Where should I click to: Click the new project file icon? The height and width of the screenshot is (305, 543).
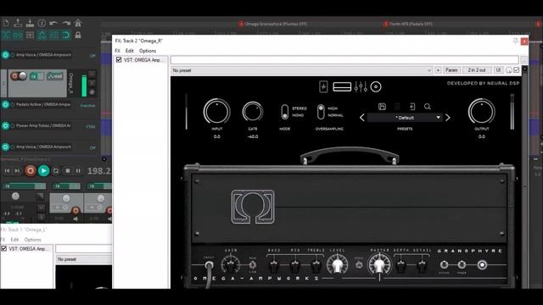(6, 23)
